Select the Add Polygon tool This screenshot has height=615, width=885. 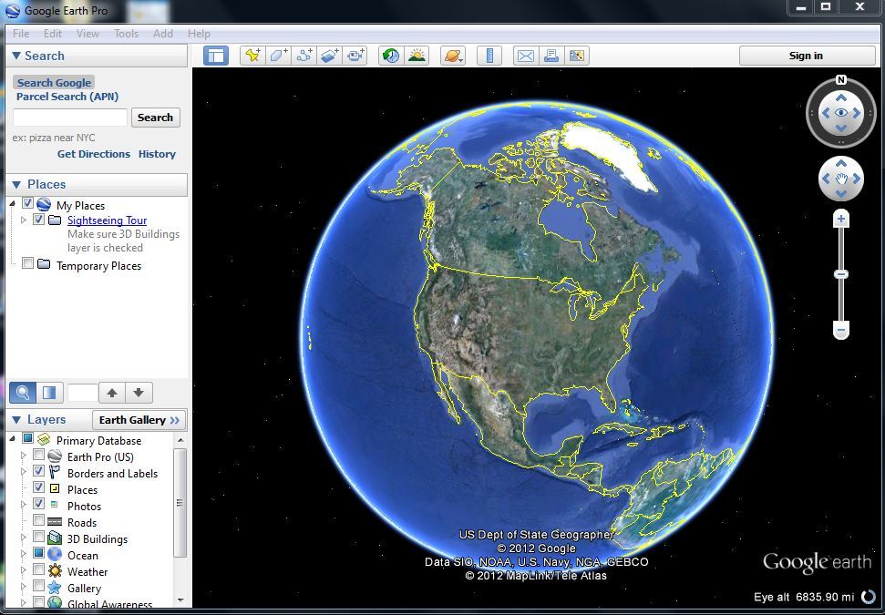tap(278, 56)
